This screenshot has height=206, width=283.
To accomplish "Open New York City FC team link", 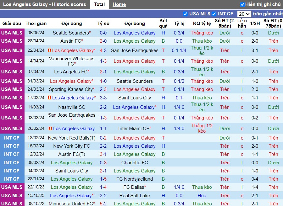I will click(72, 146).
